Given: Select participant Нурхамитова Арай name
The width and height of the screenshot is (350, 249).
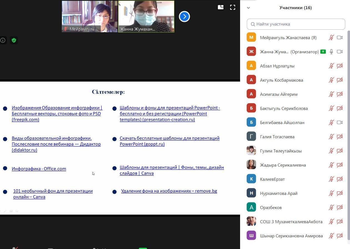Looking at the screenshot, I should [x=279, y=193].
